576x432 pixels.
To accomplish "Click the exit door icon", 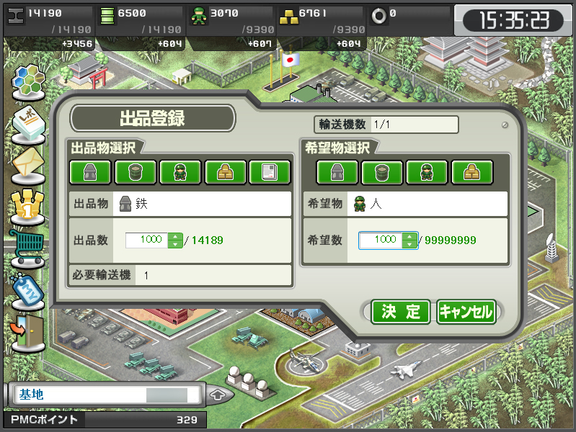I will pyautogui.click(x=28, y=333).
